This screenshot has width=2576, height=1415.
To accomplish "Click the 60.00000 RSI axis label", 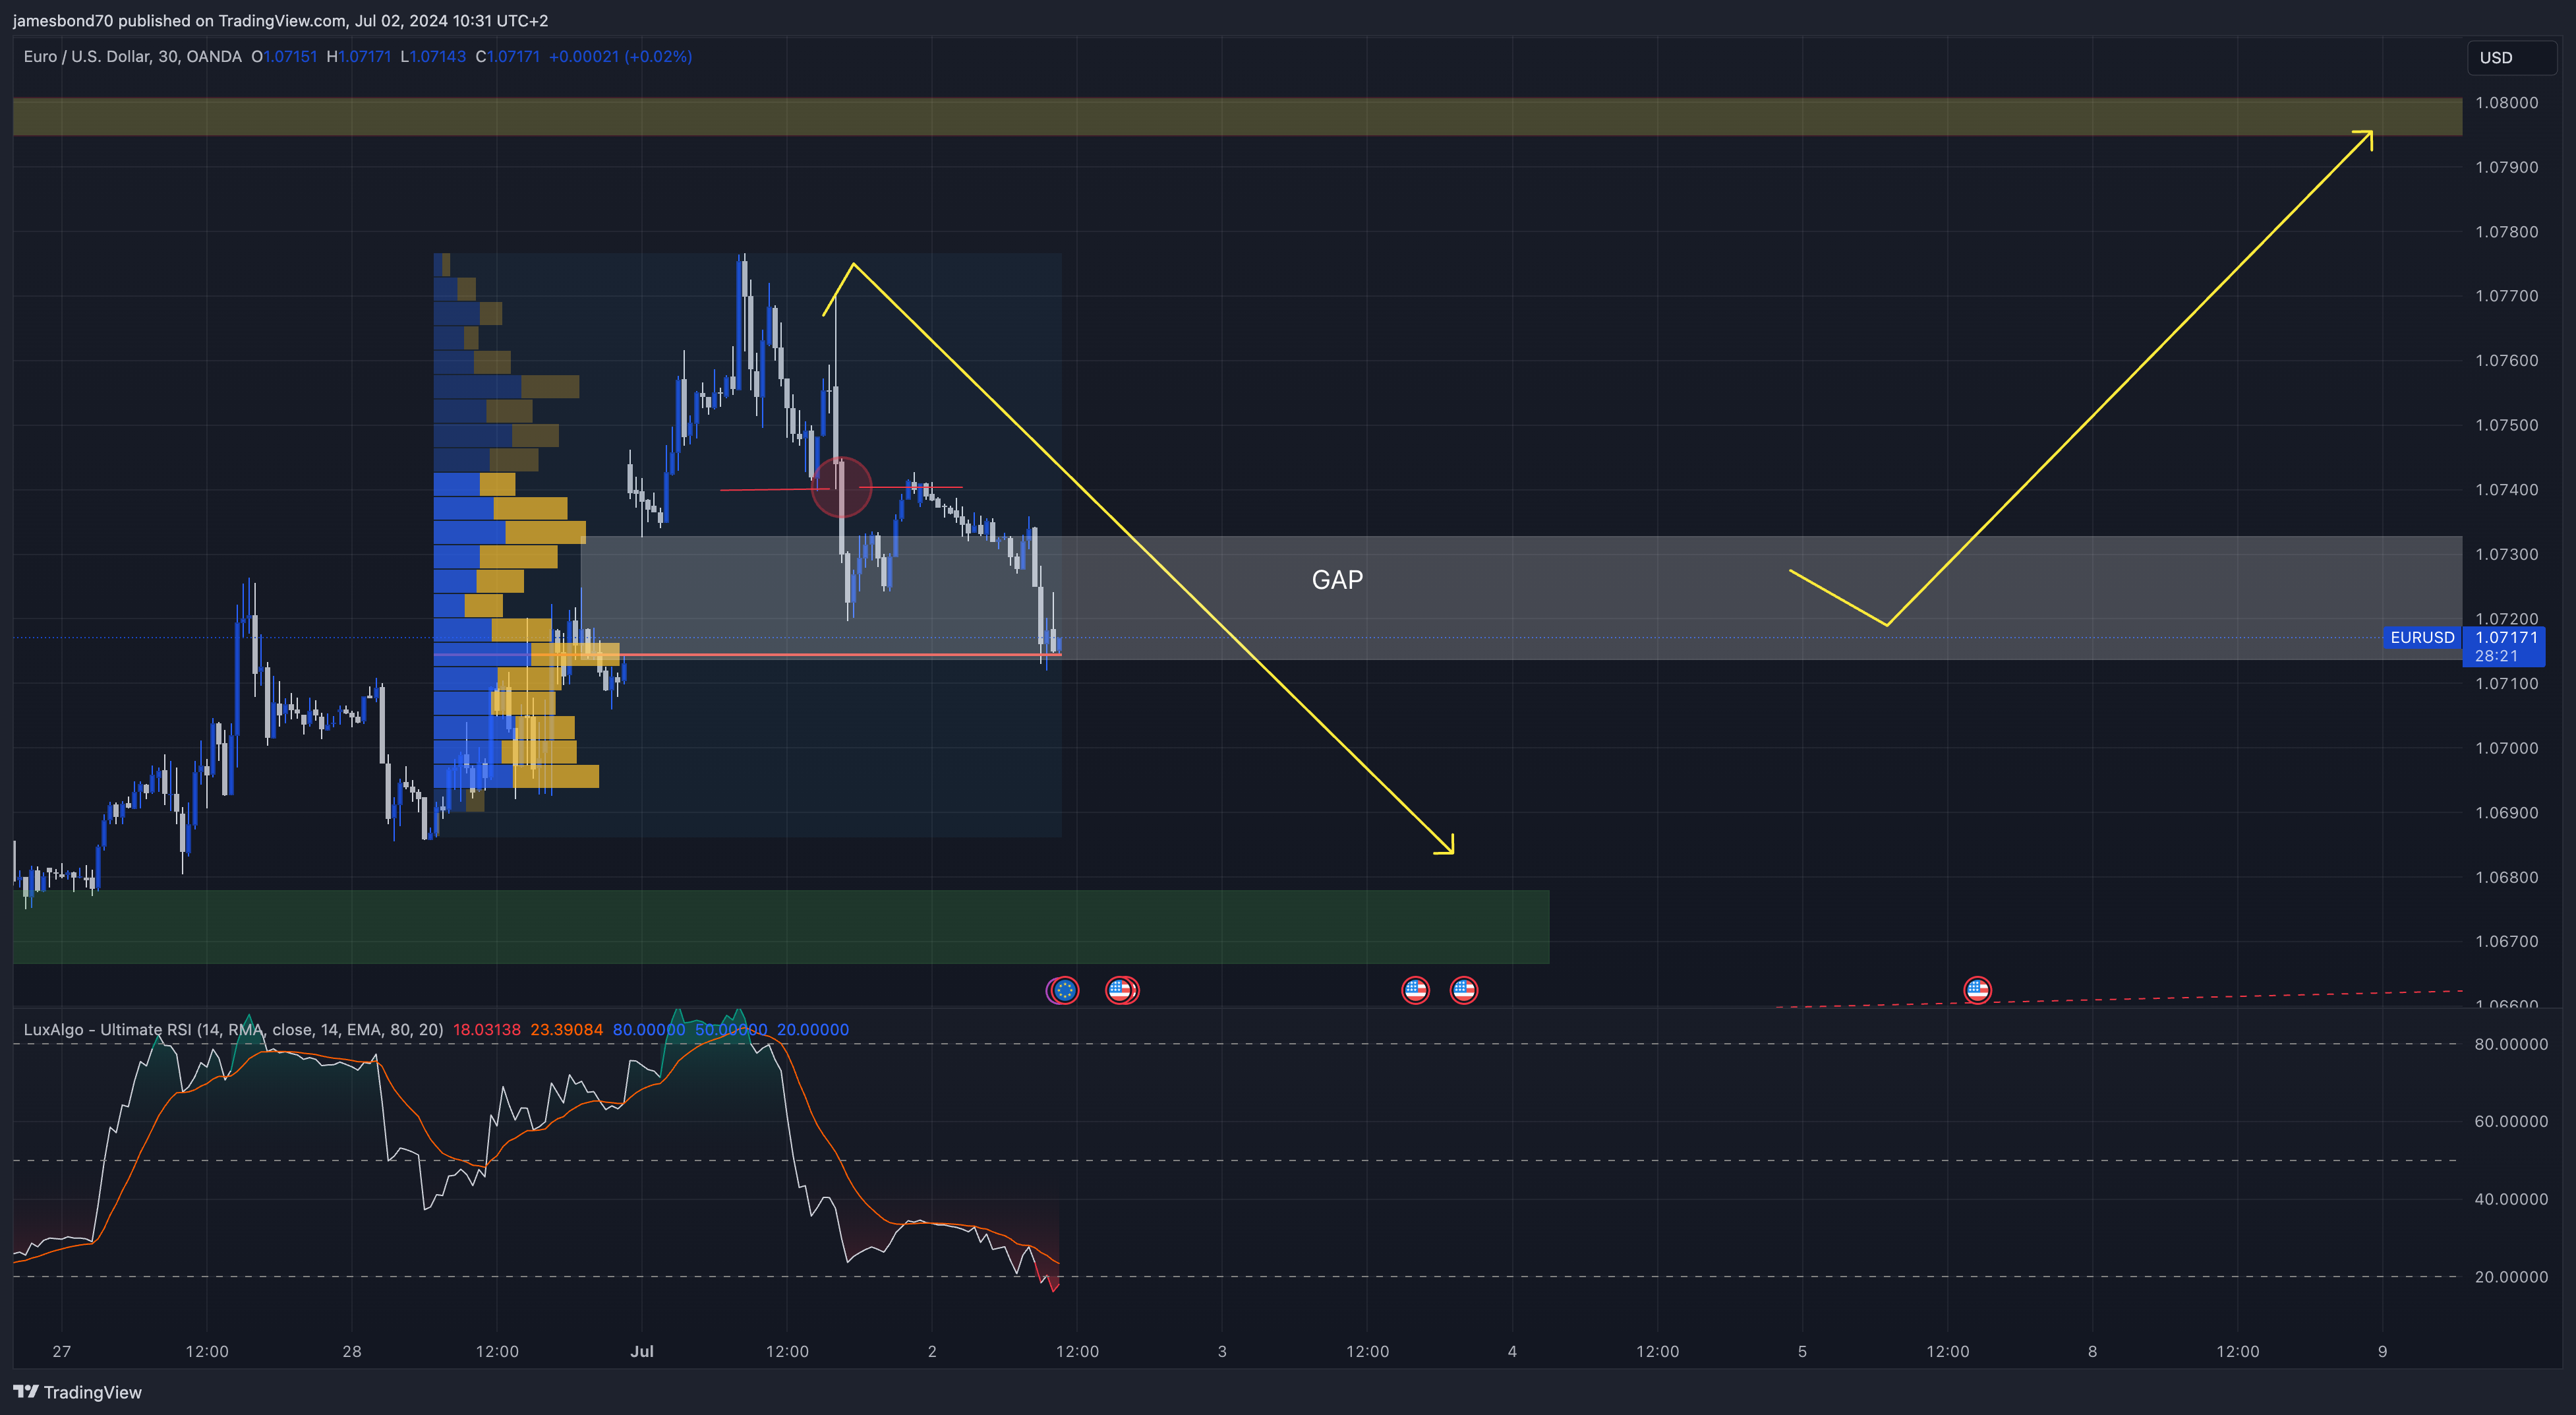I will [x=2511, y=1121].
